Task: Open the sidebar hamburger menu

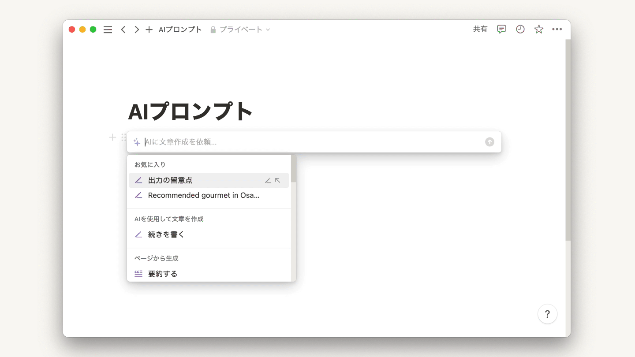Action: (x=108, y=30)
